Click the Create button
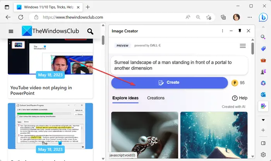 (170, 83)
